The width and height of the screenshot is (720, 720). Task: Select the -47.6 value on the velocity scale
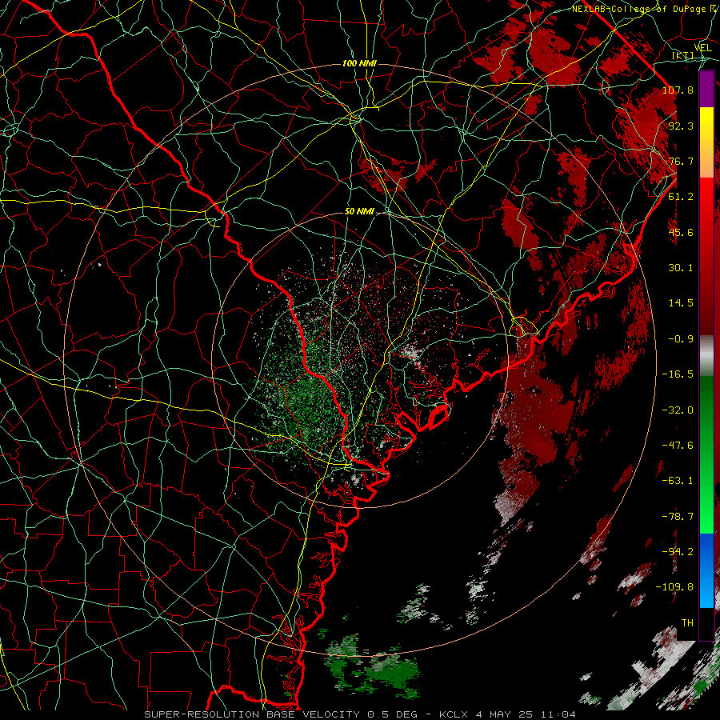tap(678, 446)
